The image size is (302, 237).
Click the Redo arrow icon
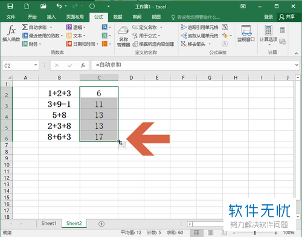(x=75, y=6)
